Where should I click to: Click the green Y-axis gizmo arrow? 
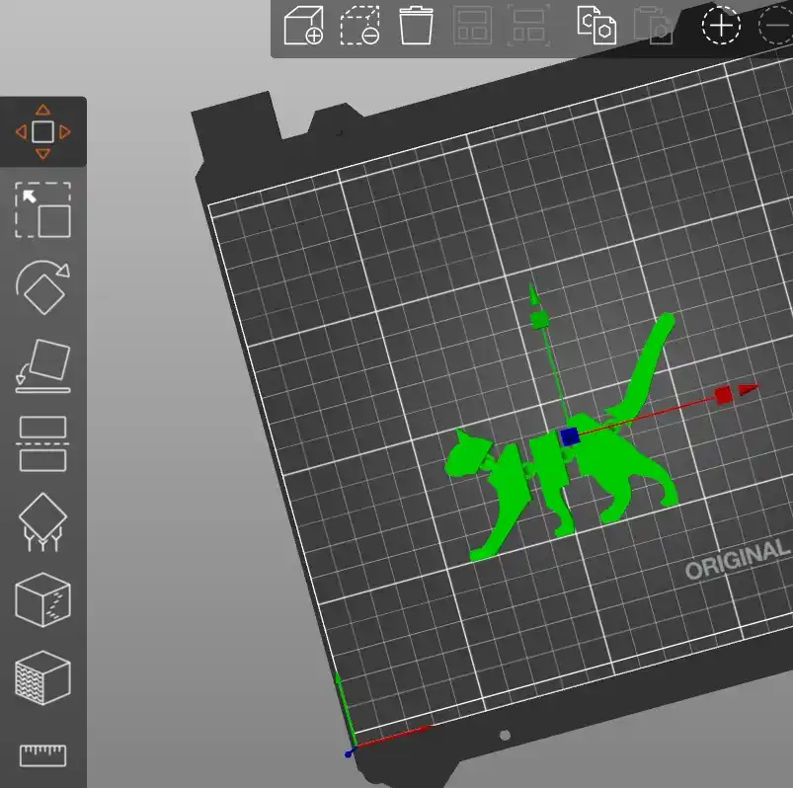point(534,295)
